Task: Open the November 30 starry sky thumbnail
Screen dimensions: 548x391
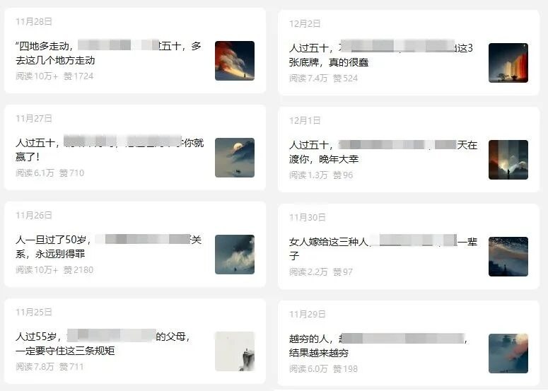Action: 508,257
